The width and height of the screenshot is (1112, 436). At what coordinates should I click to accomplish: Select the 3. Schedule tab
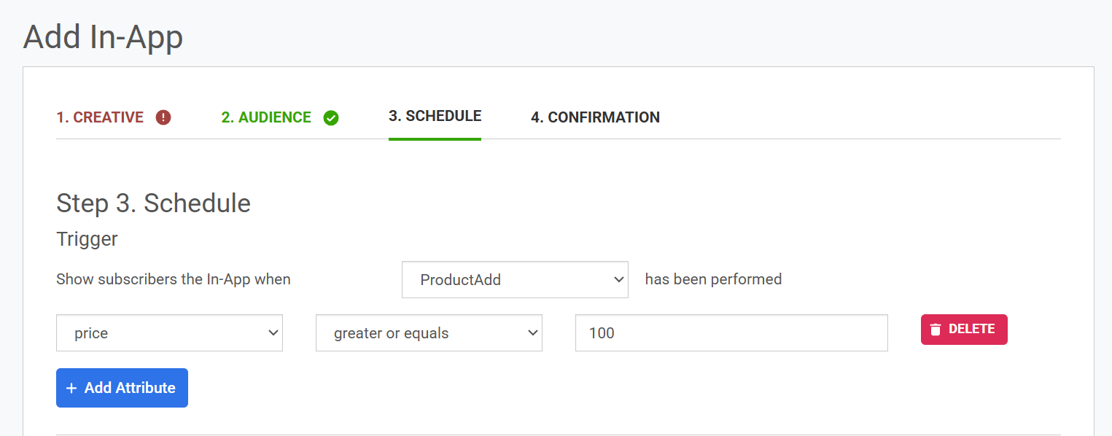pyautogui.click(x=435, y=116)
